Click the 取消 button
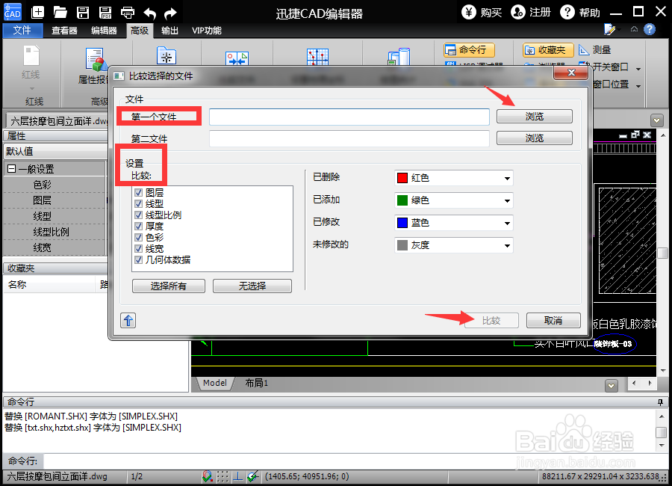 pyautogui.click(x=553, y=320)
